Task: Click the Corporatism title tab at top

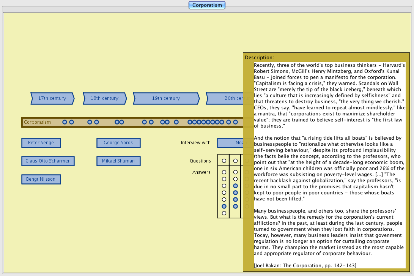Action: pyautogui.click(x=207, y=5)
